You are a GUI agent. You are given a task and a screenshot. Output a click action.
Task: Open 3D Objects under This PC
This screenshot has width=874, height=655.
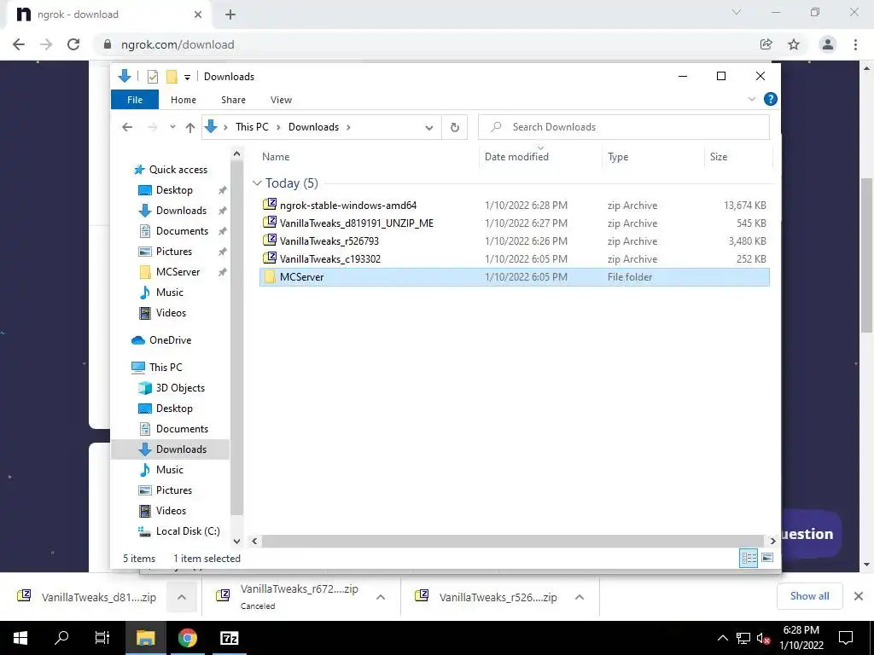tap(180, 388)
